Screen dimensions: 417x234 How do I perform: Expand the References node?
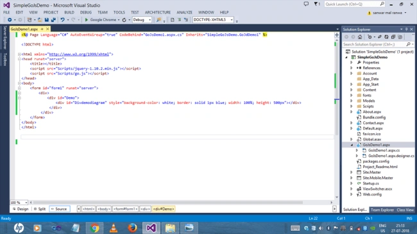click(352, 68)
